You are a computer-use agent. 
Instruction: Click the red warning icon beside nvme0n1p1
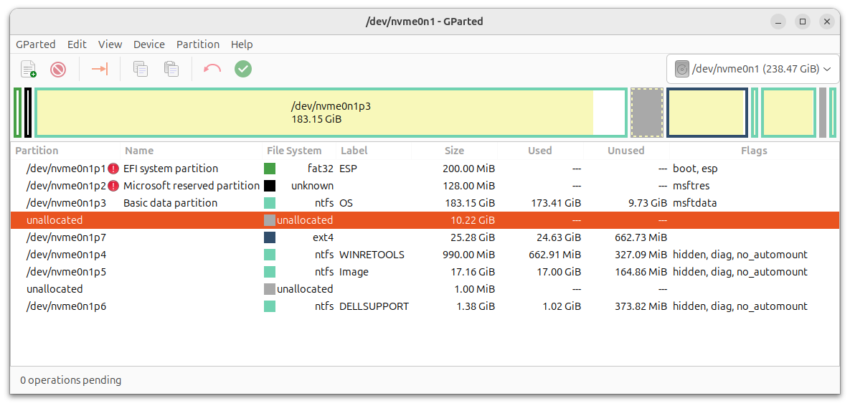coord(113,169)
